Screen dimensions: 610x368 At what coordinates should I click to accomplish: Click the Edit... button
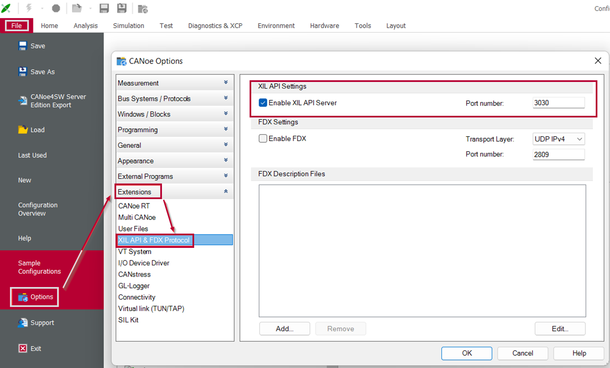pos(560,329)
